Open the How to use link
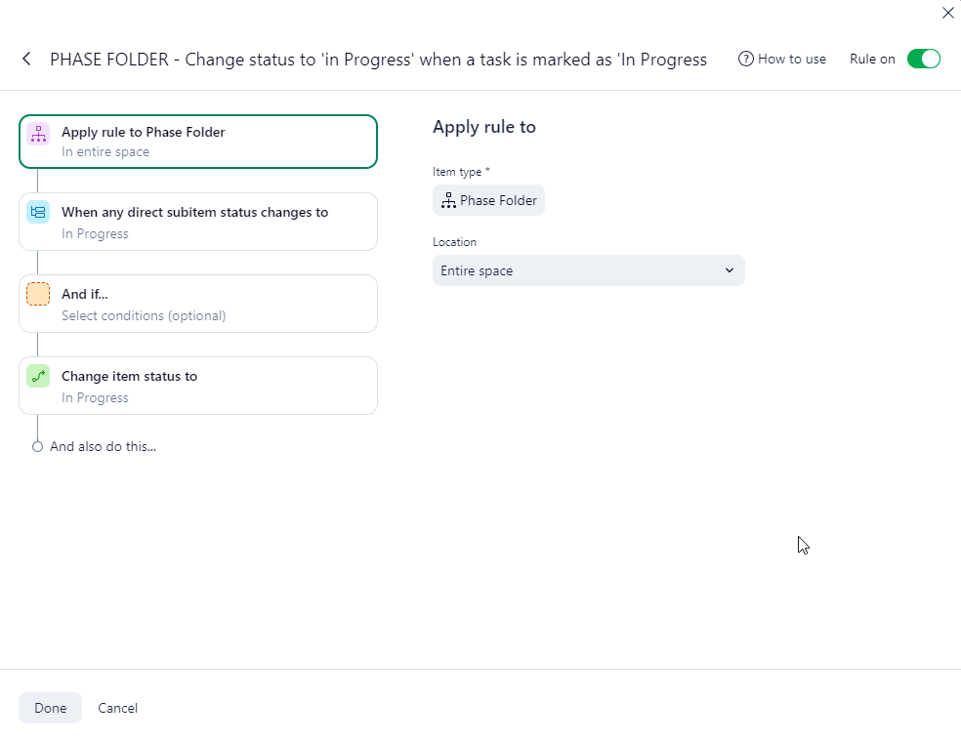Viewport: 961px width, 742px height. pyautogui.click(x=791, y=59)
